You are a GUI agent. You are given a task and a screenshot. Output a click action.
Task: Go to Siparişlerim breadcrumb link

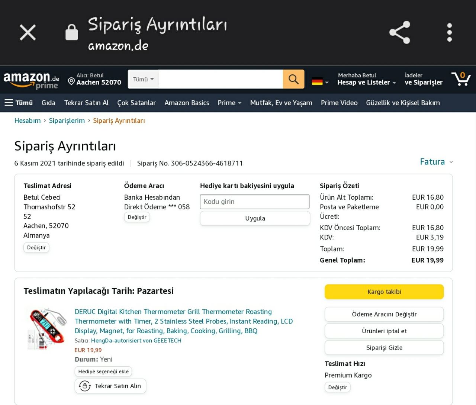(67, 120)
